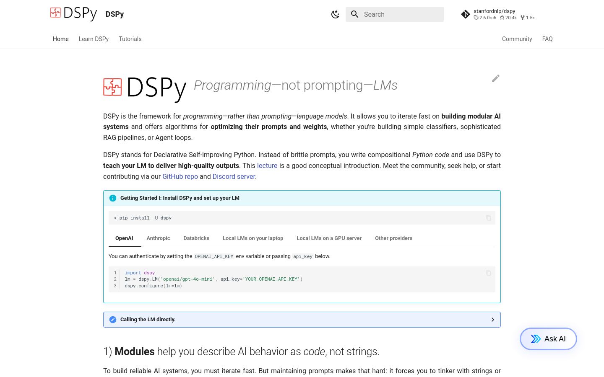Copy the pip install command
This screenshot has width=604, height=377.
[488, 218]
